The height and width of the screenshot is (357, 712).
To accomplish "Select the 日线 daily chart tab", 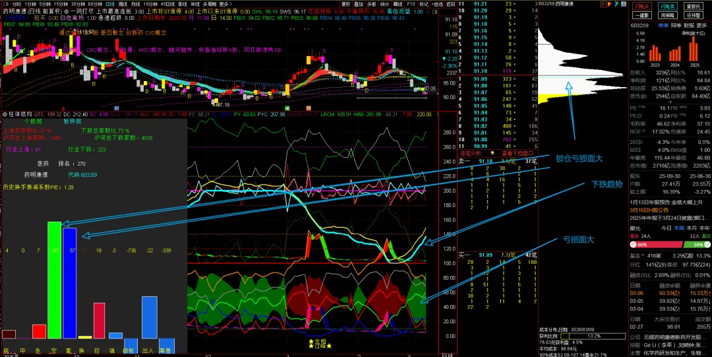I will pyautogui.click(x=110, y=4).
